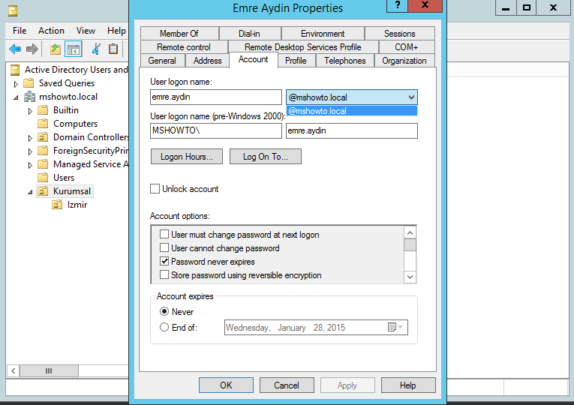Open the UPN suffix dropdown
Screen dimensions: 574x405
pyautogui.click(x=410, y=97)
